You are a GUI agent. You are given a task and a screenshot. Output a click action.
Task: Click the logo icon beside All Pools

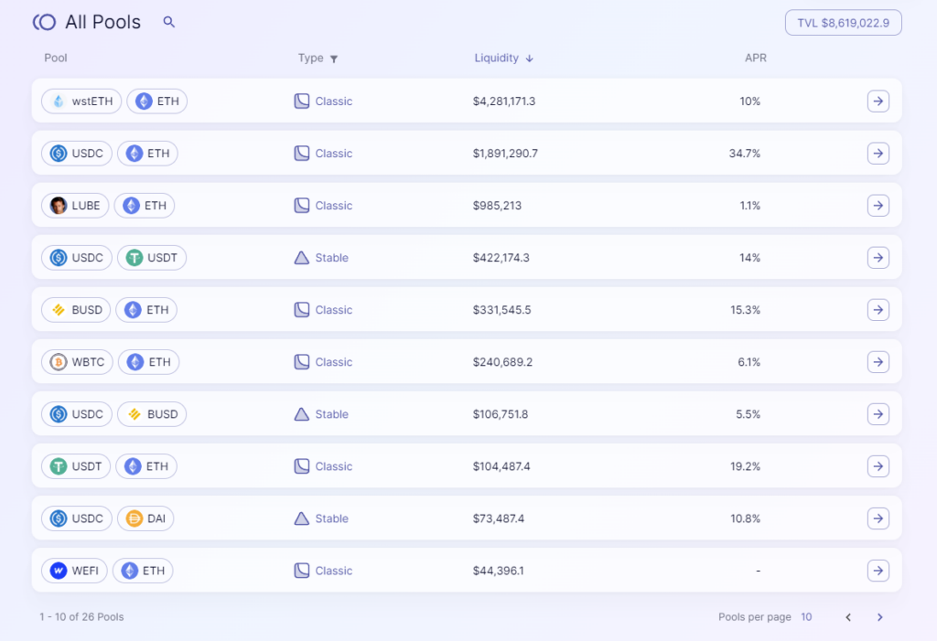tap(44, 22)
